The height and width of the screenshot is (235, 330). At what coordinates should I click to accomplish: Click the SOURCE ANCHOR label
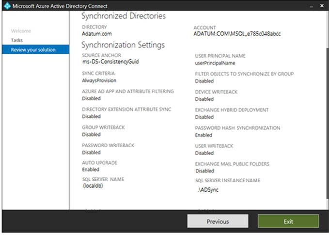point(101,55)
